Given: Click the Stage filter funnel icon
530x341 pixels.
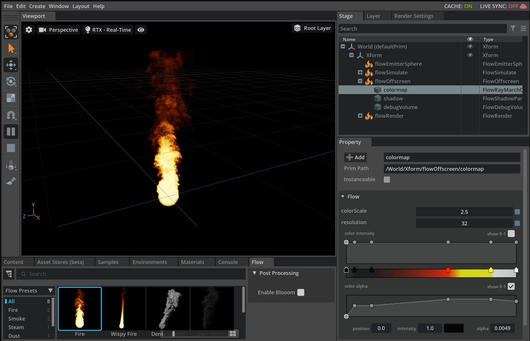Looking at the screenshot, I should pos(513,28).
